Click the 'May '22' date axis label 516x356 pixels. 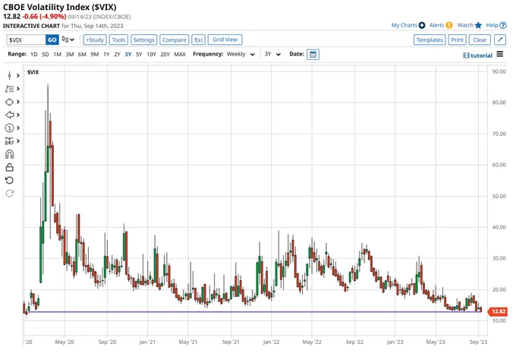(x=312, y=342)
